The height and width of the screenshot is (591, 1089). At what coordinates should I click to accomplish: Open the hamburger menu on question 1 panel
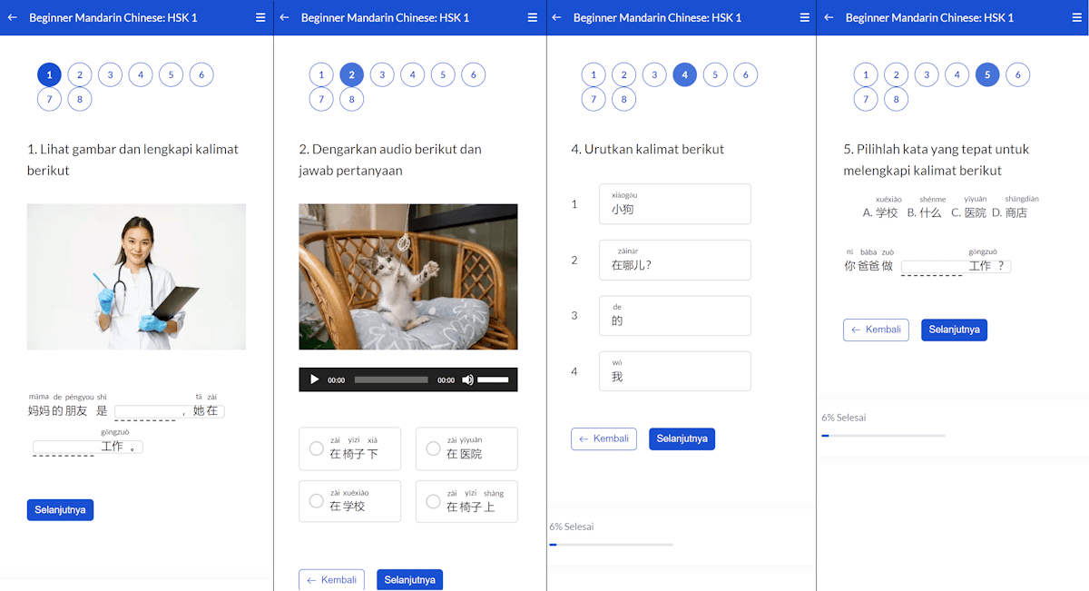260,17
